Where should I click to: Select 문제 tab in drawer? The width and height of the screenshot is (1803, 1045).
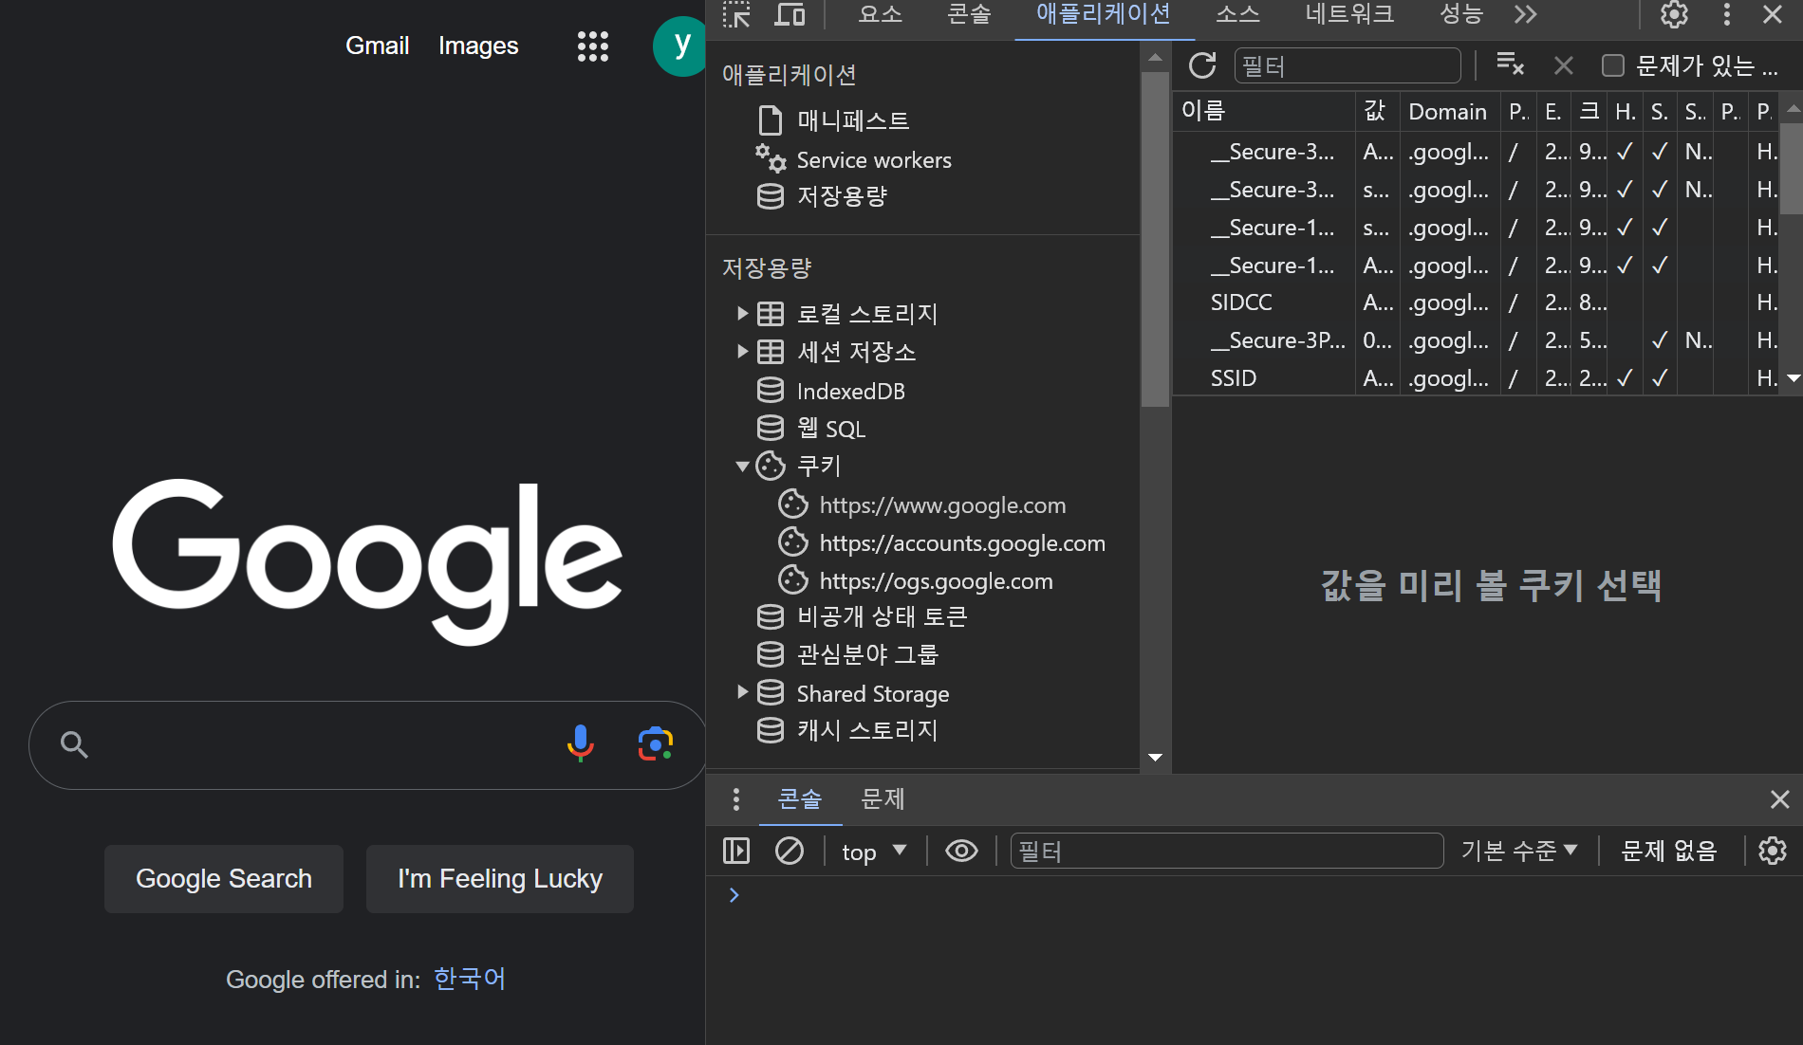pyautogui.click(x=883, y=799)
